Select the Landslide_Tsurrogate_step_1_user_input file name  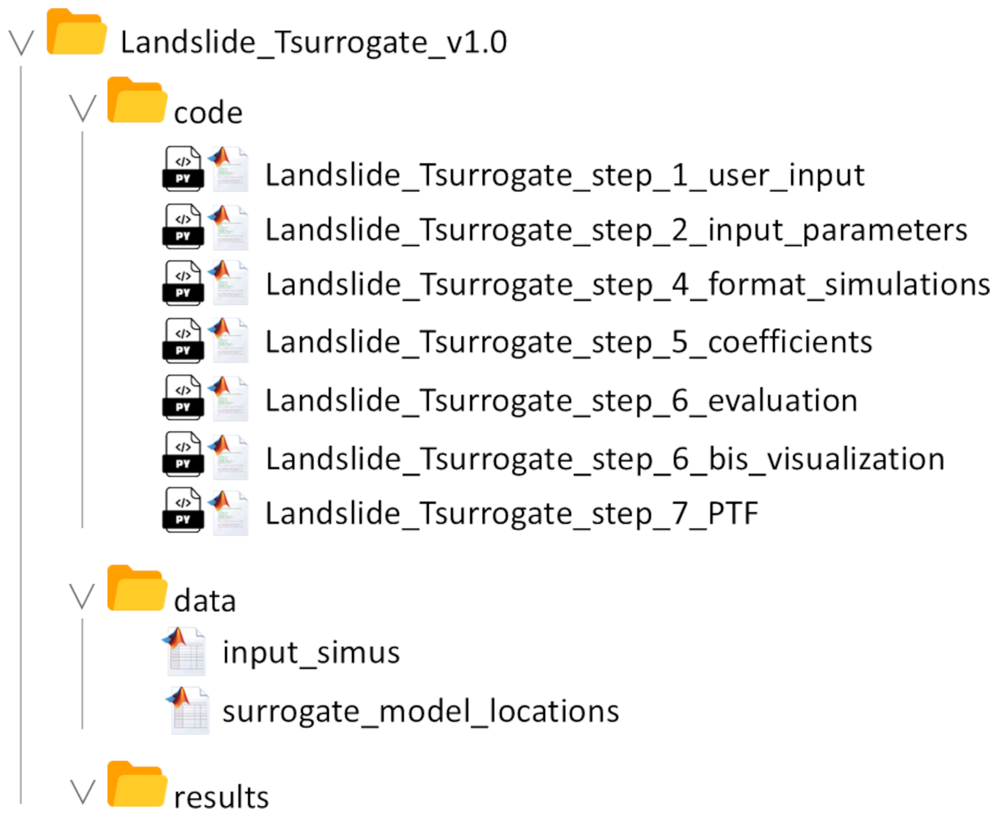(565, 176)
